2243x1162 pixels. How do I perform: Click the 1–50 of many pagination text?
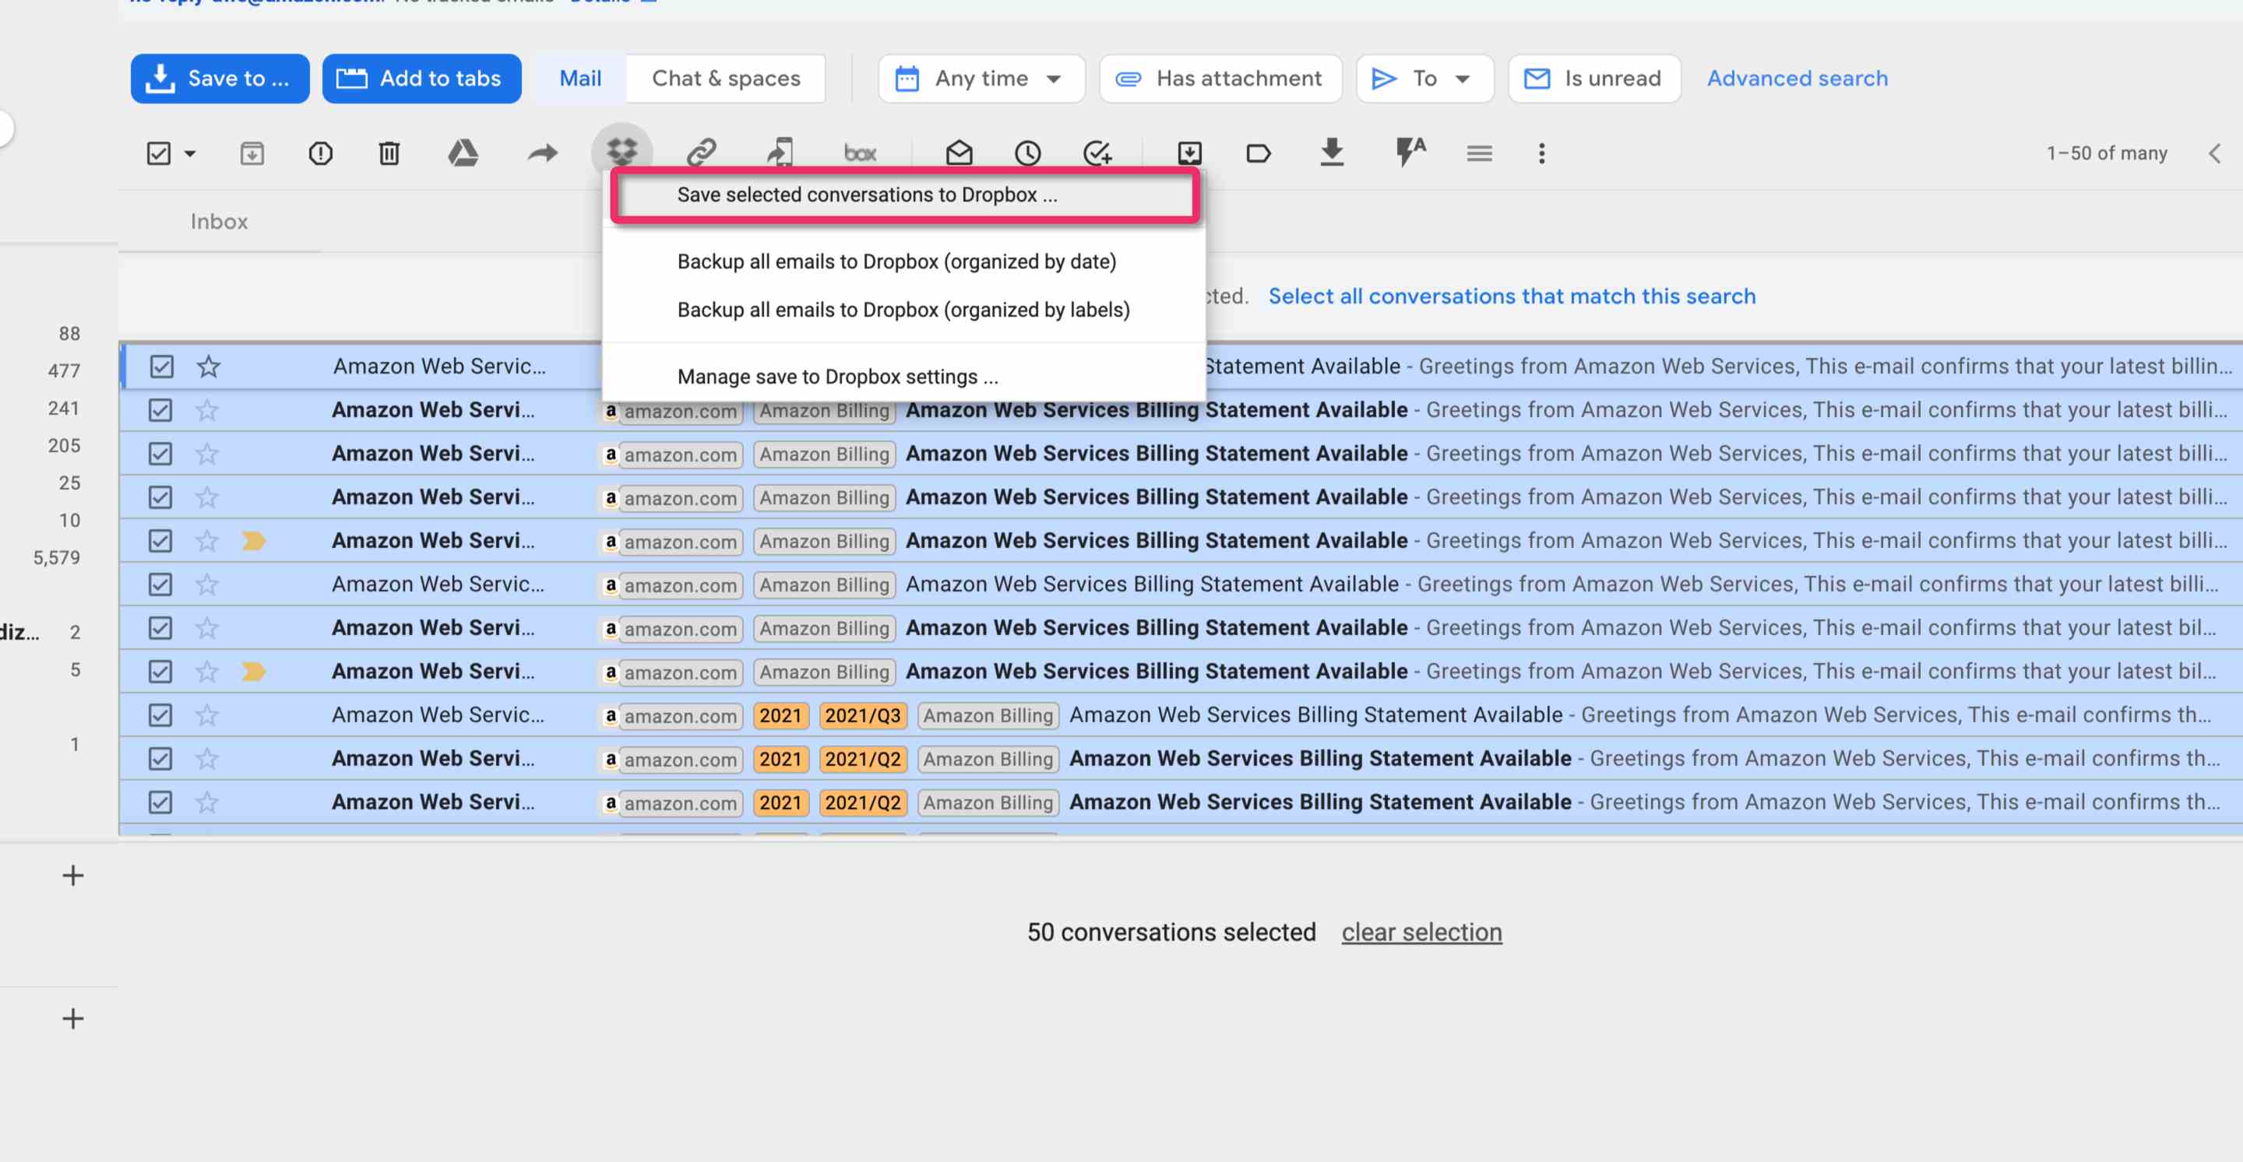click(2106, 153)
